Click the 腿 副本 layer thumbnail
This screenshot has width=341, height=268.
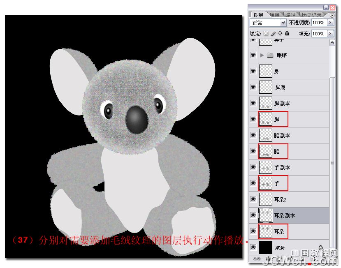point(266,135)
